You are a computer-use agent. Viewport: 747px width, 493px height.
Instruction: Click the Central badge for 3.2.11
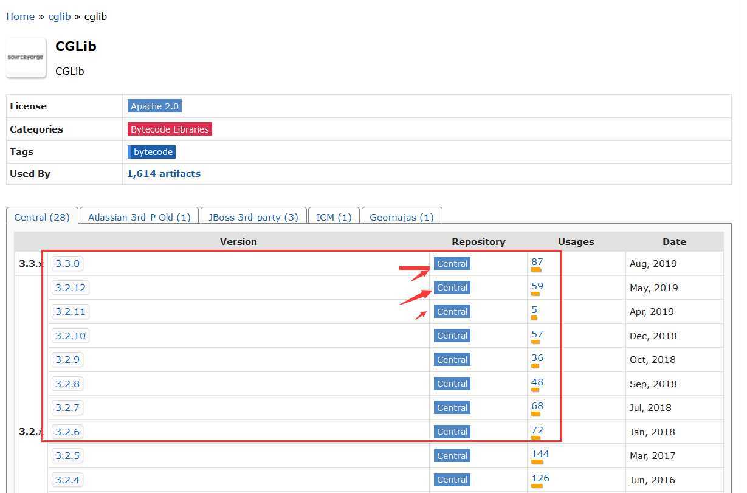pyautogui.click(x=452, y=312)
